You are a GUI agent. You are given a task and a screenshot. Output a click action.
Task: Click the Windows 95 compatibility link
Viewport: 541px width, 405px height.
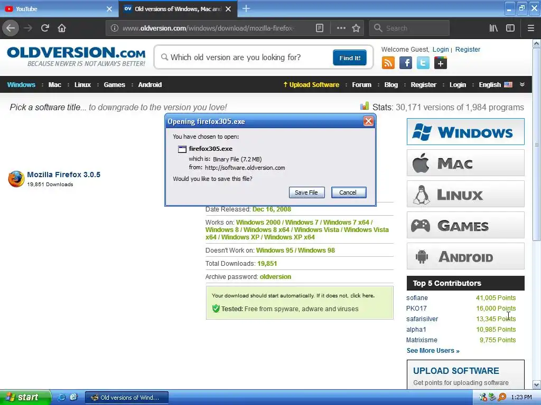point(275,250)
